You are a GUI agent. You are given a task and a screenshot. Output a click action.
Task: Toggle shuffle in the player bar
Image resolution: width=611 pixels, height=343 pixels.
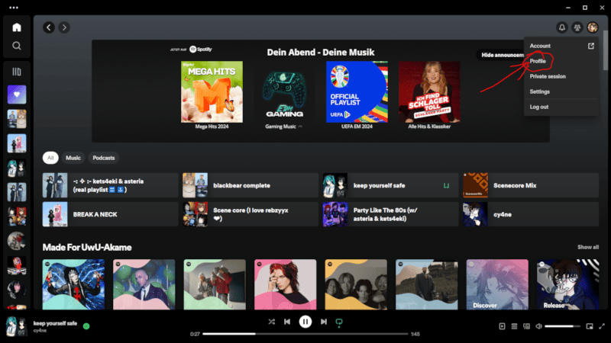(x=271, y=322)
